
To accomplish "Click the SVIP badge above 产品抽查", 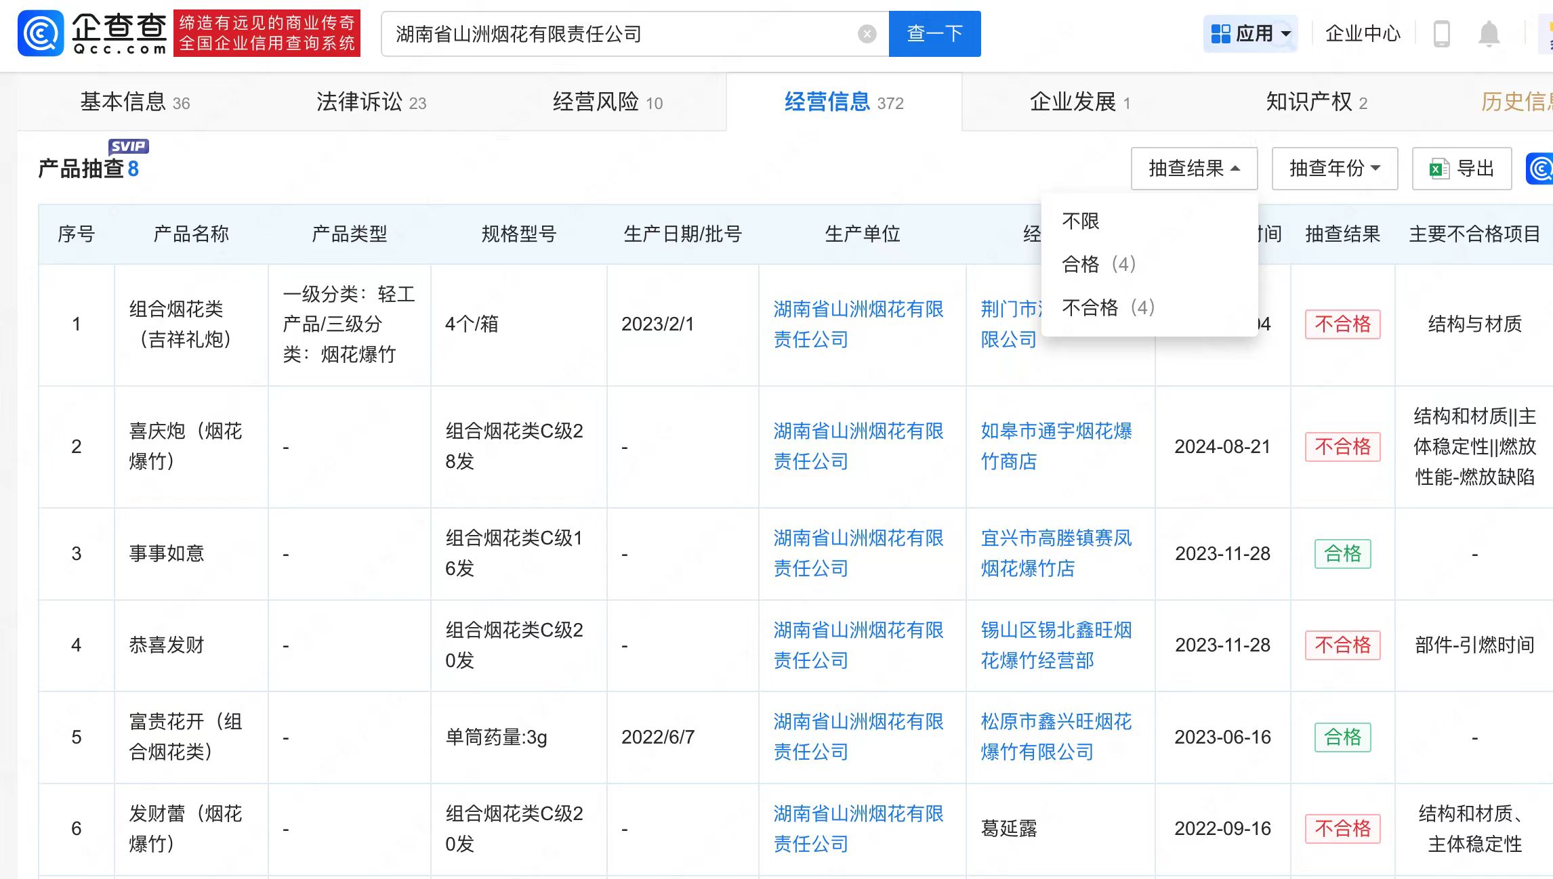I will pos(128,146).
